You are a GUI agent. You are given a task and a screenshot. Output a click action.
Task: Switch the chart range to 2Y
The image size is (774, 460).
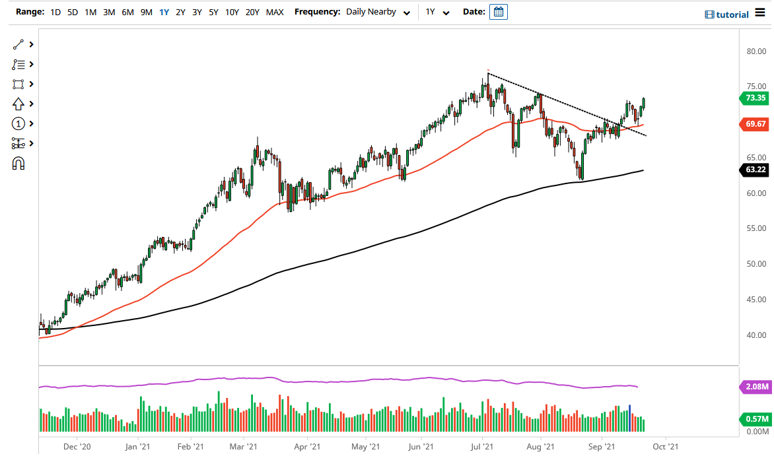click(180, 12)
